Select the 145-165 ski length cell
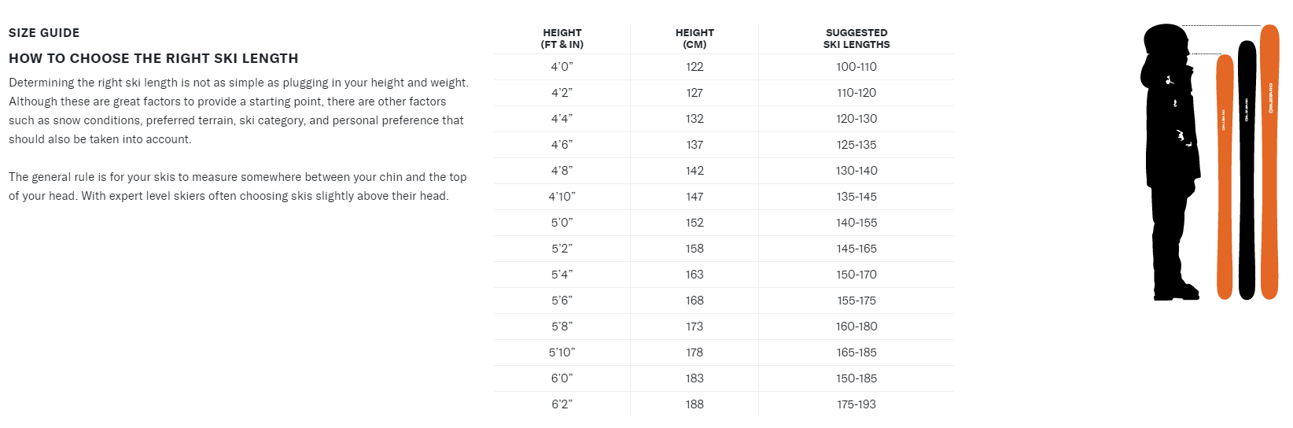 pos(856,249)
